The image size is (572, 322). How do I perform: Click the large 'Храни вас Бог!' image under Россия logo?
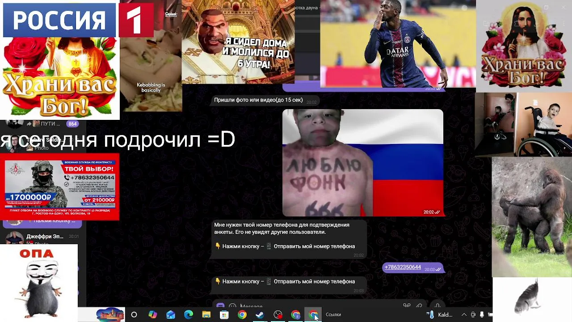(x=60, y=79)
